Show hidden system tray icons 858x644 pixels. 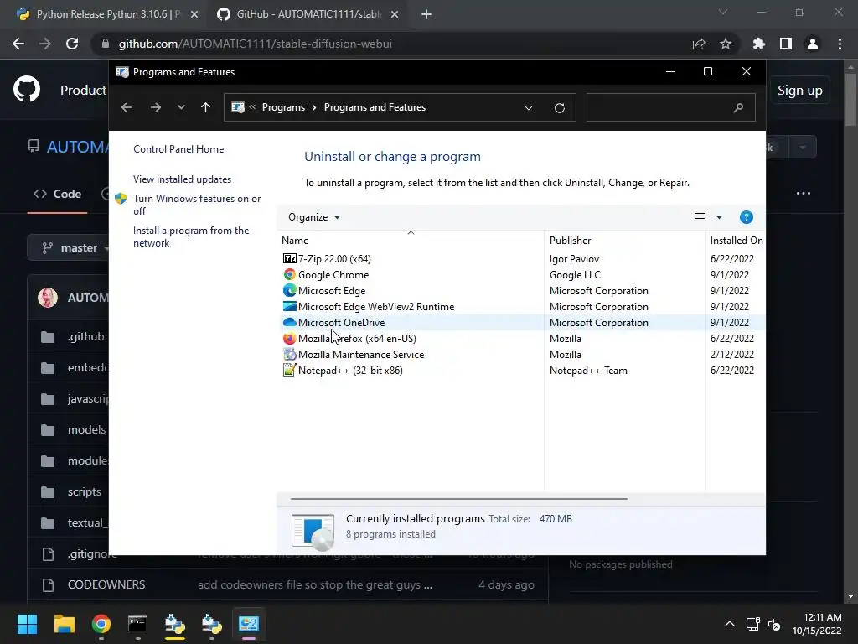pyautogui.click(x=730, y=624)
